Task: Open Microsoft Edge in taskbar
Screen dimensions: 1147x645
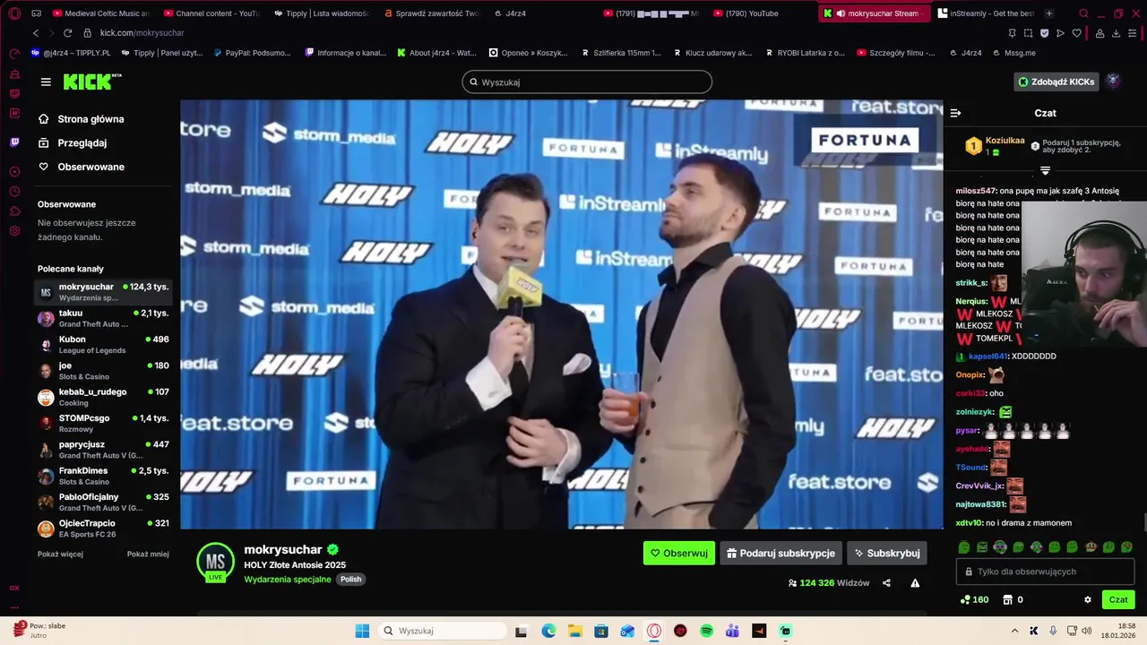Action: 548,631
